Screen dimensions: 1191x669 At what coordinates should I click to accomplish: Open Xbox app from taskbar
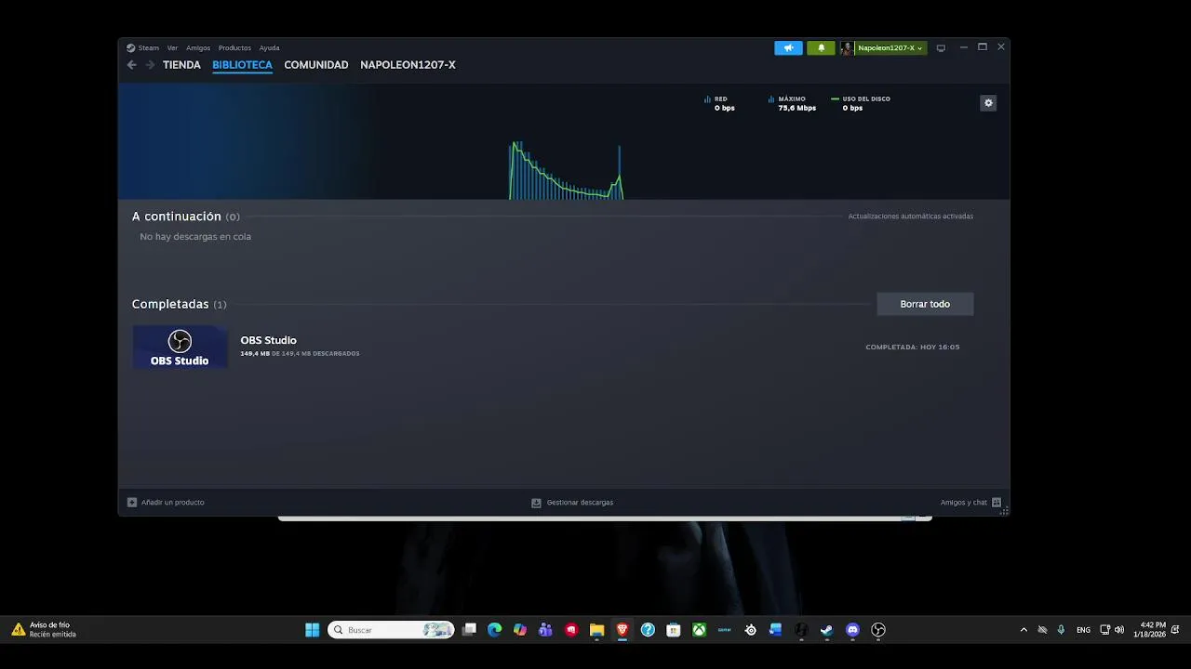(699, 630)
